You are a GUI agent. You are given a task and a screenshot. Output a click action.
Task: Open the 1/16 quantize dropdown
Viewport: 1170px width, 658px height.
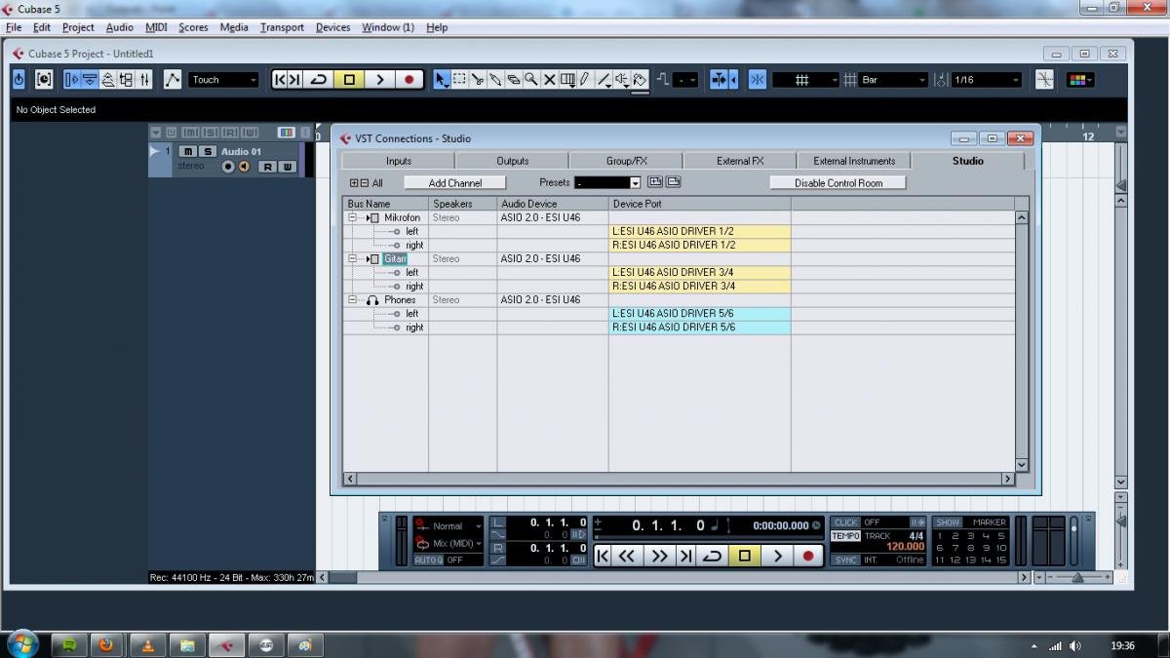(986, 80)
